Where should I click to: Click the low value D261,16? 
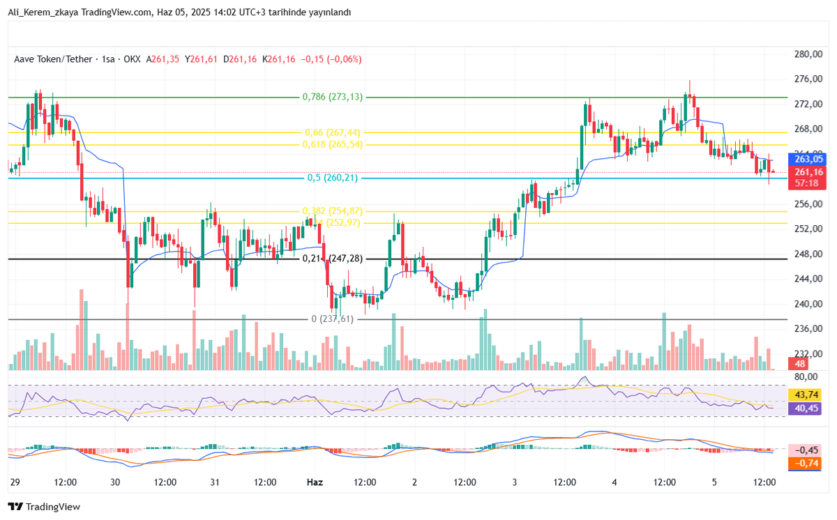click(240, 59)
